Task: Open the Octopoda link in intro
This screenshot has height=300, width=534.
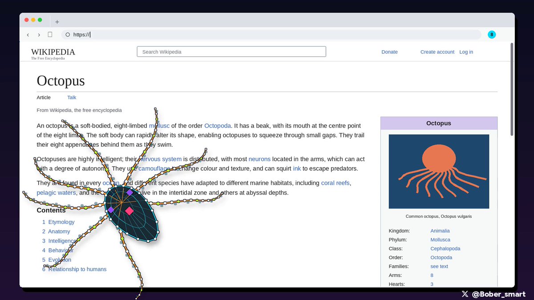Action: (218, 126)
